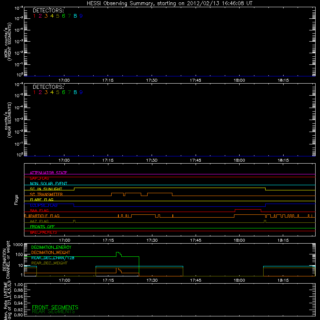Click the 17:45 time label under rear segments plot

pyautogui.click(x=196, y=160)
